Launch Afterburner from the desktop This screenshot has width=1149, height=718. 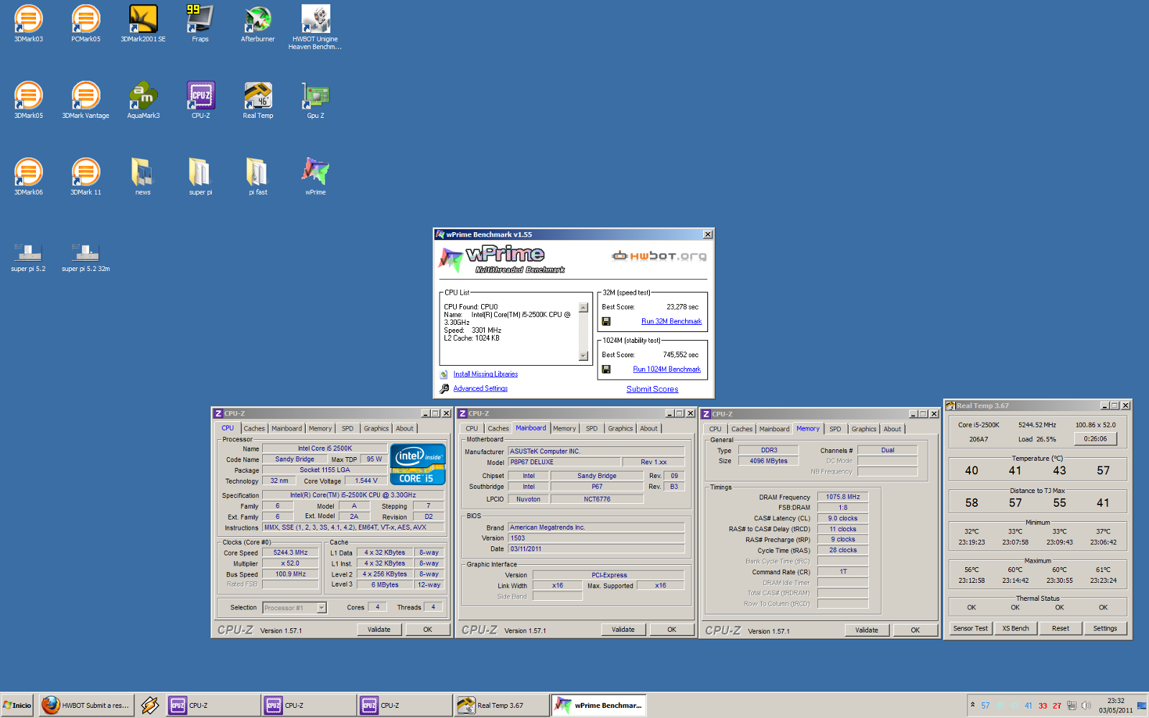(x=258, y=24)
